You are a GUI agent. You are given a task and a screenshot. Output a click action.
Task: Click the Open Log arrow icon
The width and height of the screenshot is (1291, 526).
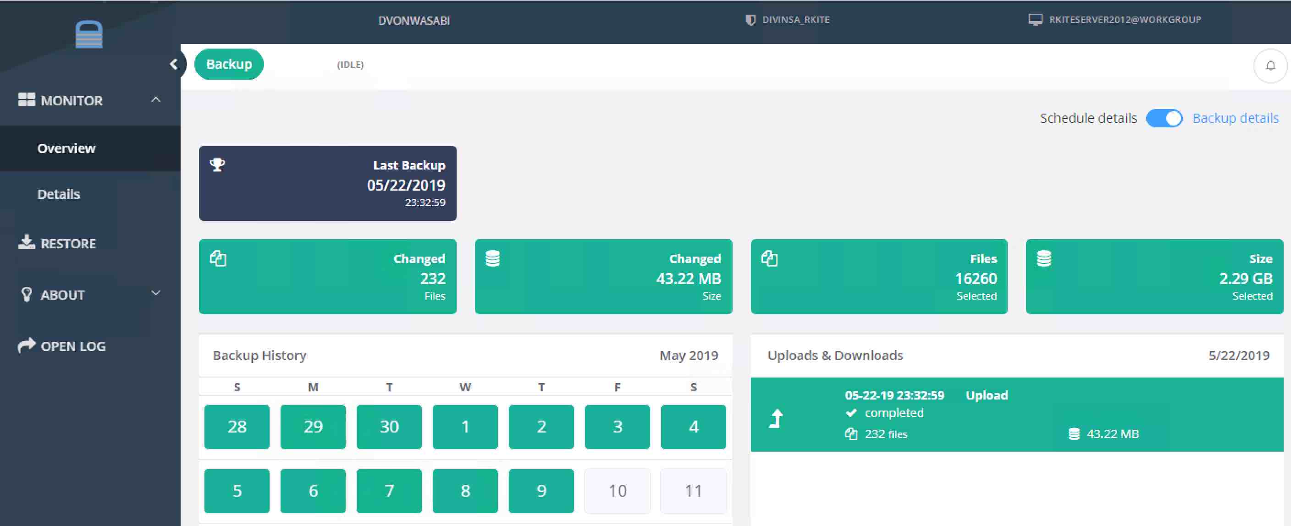pyautogui.click(x=27, y=345)
